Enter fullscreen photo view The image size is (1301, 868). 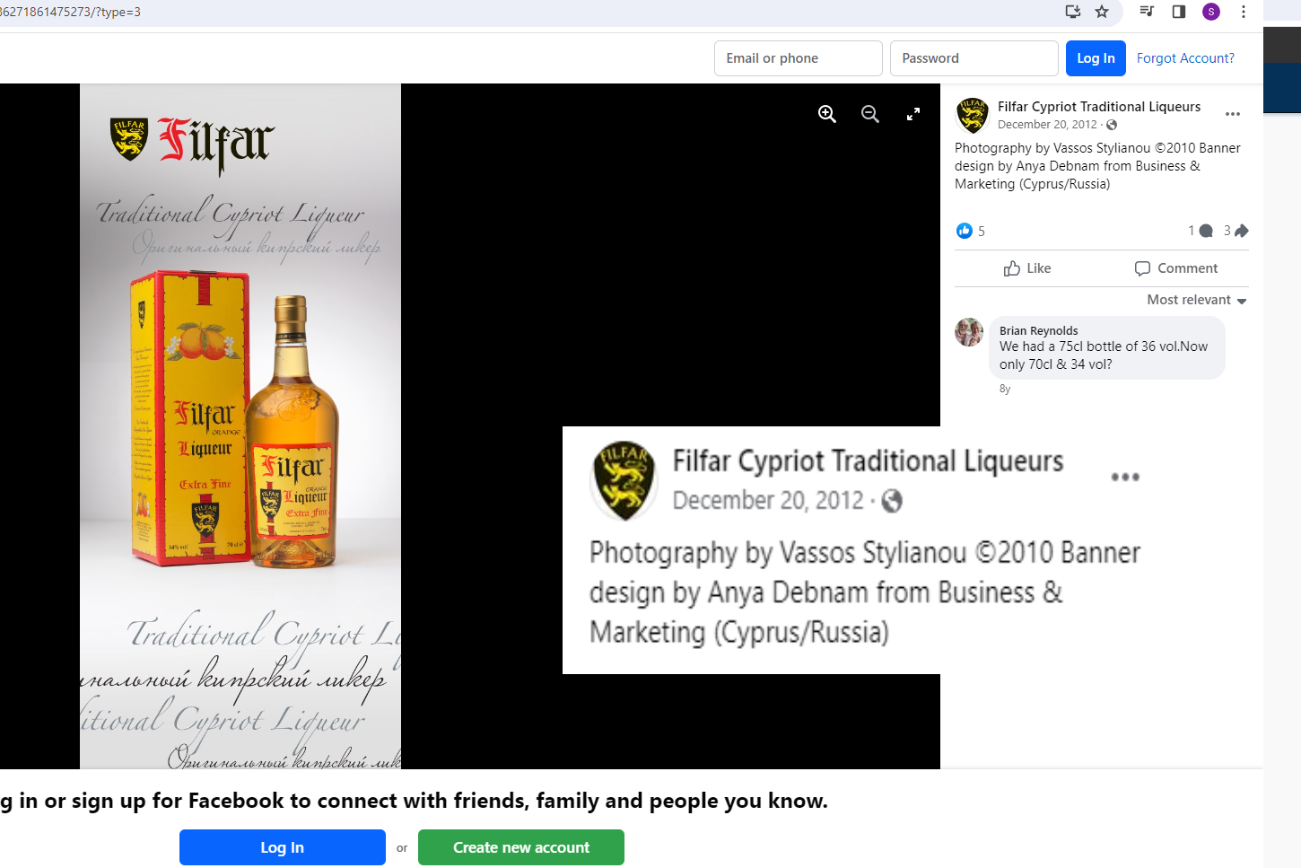912,114
